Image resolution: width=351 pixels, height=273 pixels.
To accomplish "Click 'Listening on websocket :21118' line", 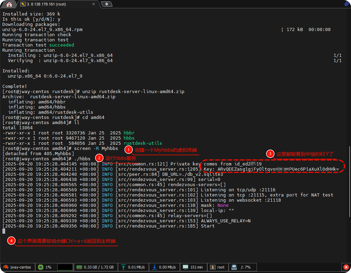I will pos(241,200).
